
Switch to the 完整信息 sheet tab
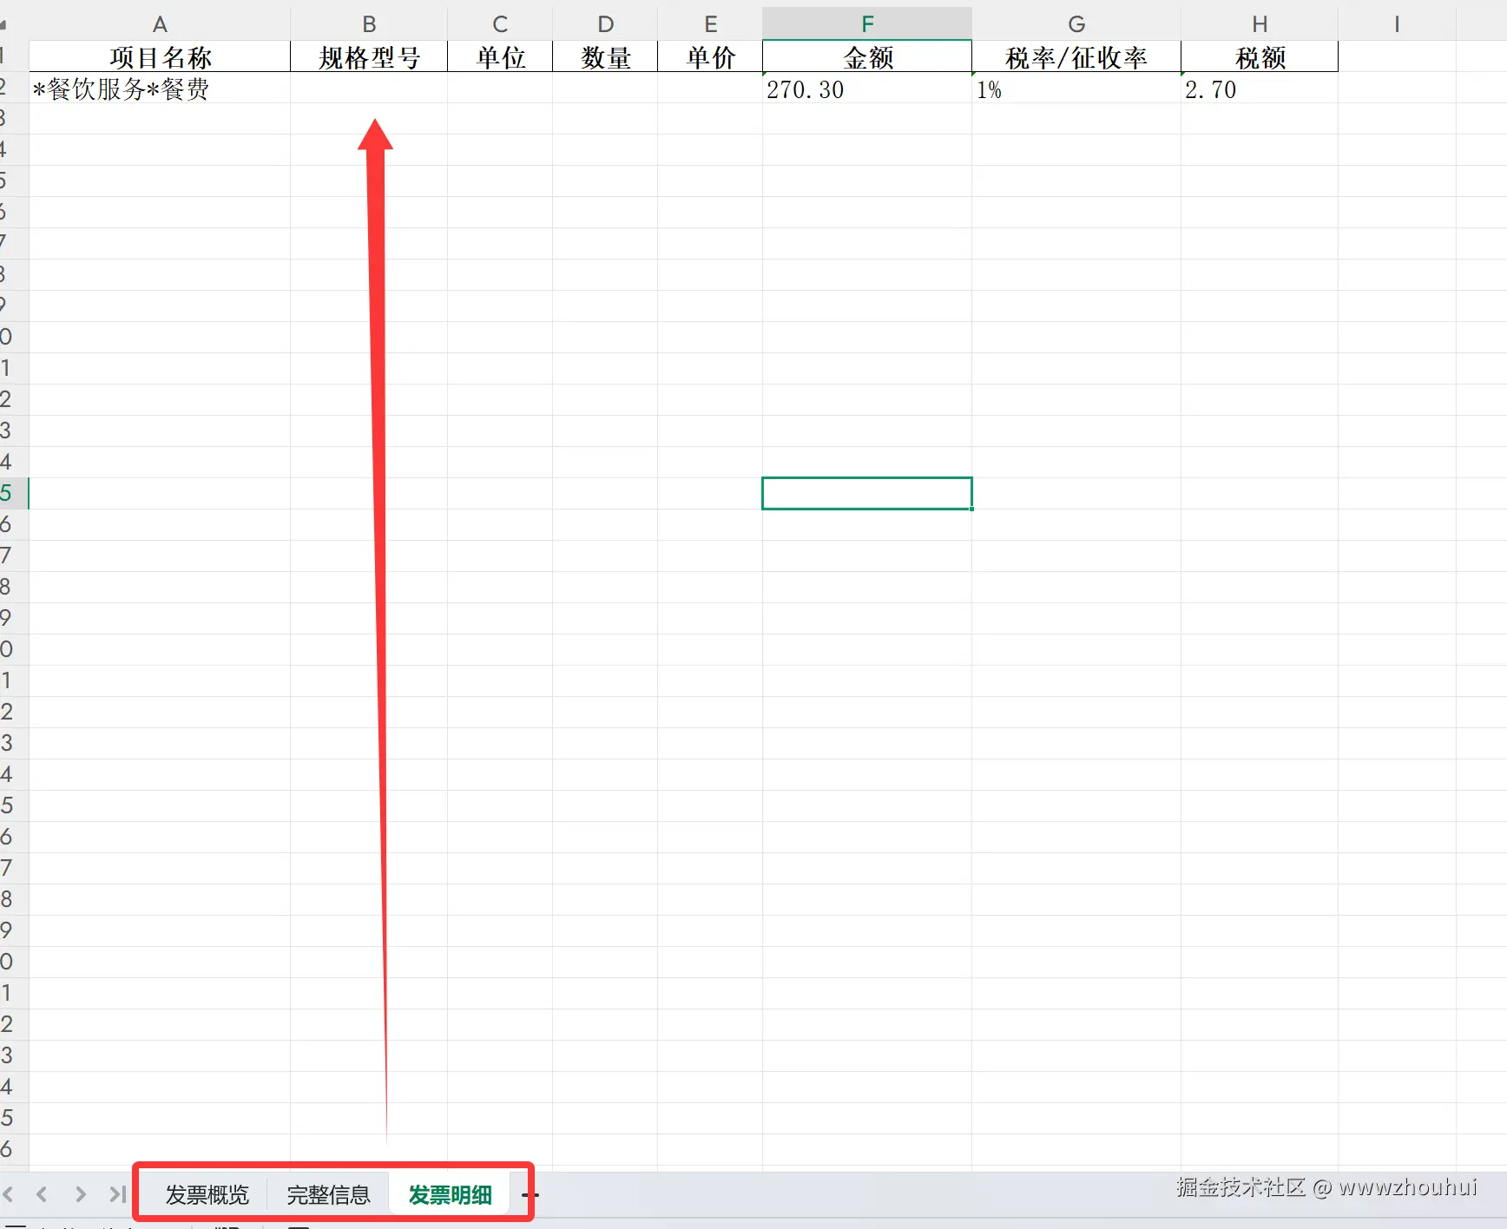tap(328, 1195)
